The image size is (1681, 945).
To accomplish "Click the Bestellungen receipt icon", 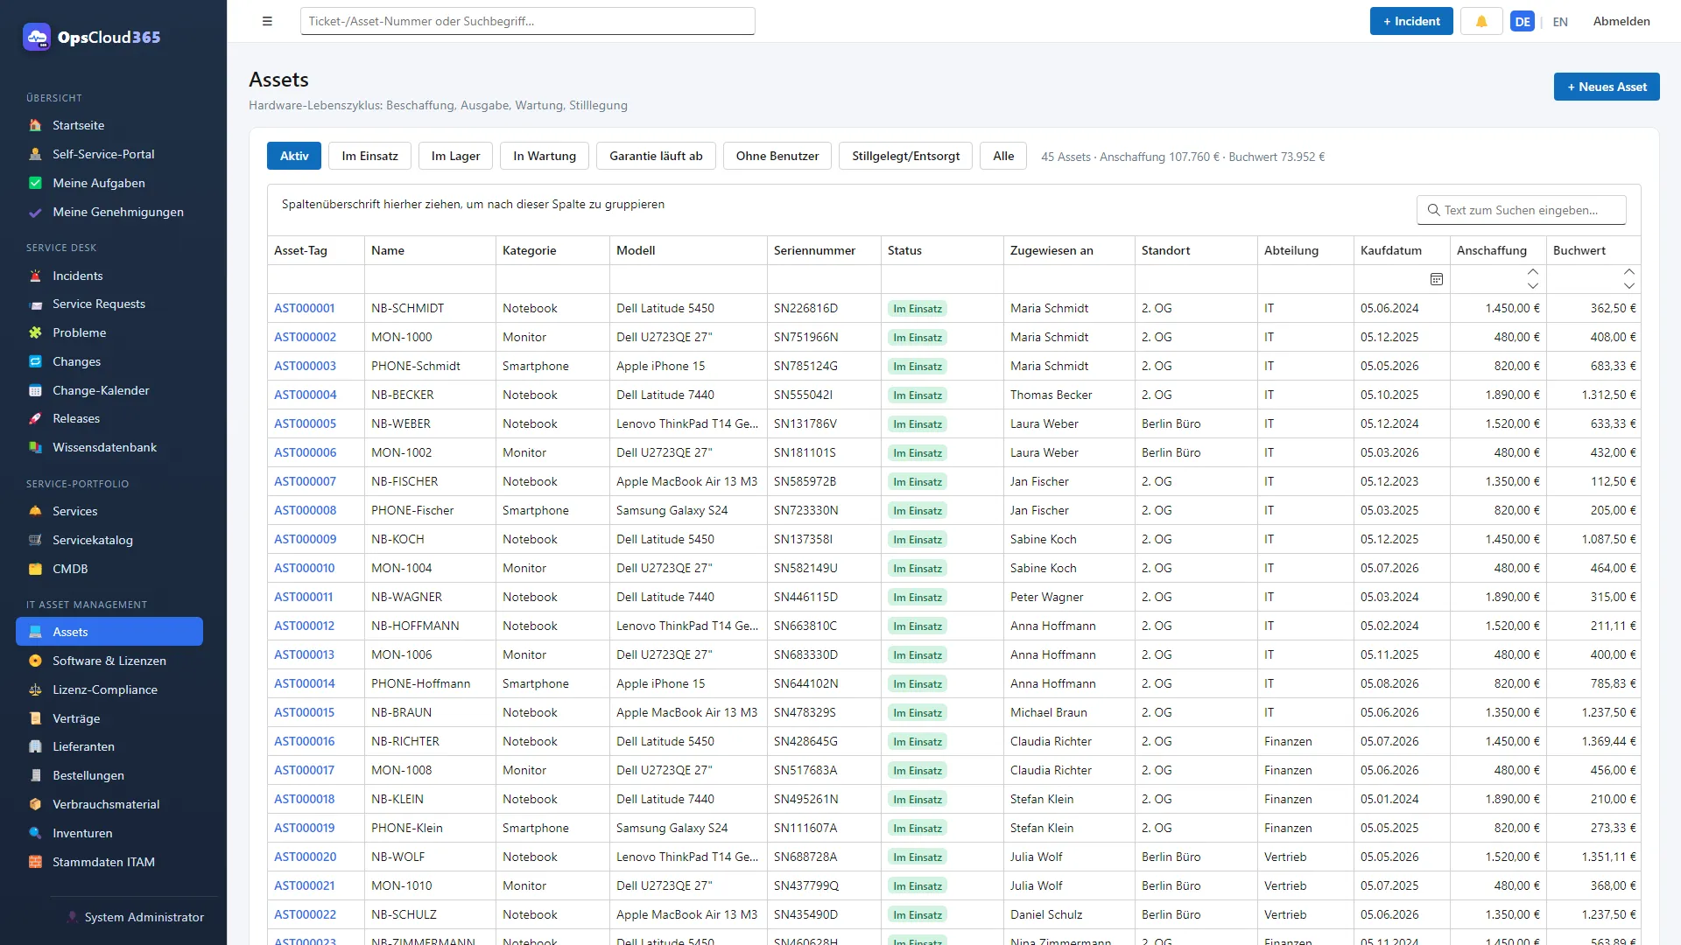I will coord(35,775).
